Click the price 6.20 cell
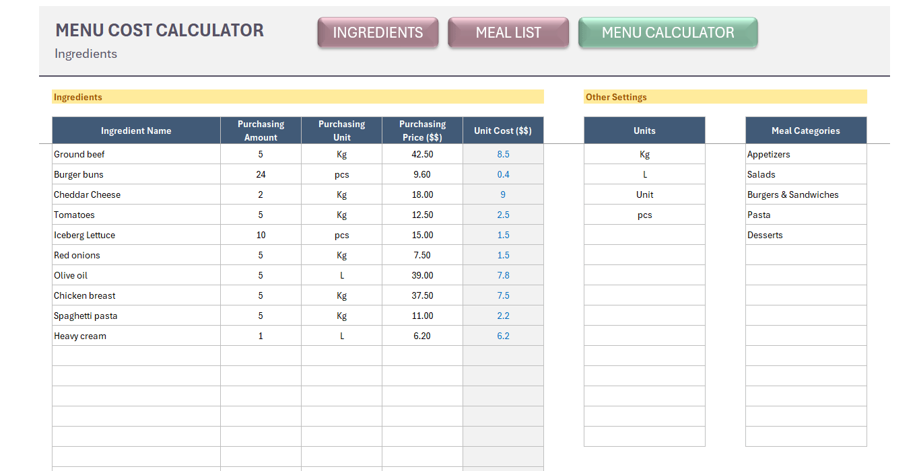The height and width of the screenshot is (471, 919). click(422, 336)
